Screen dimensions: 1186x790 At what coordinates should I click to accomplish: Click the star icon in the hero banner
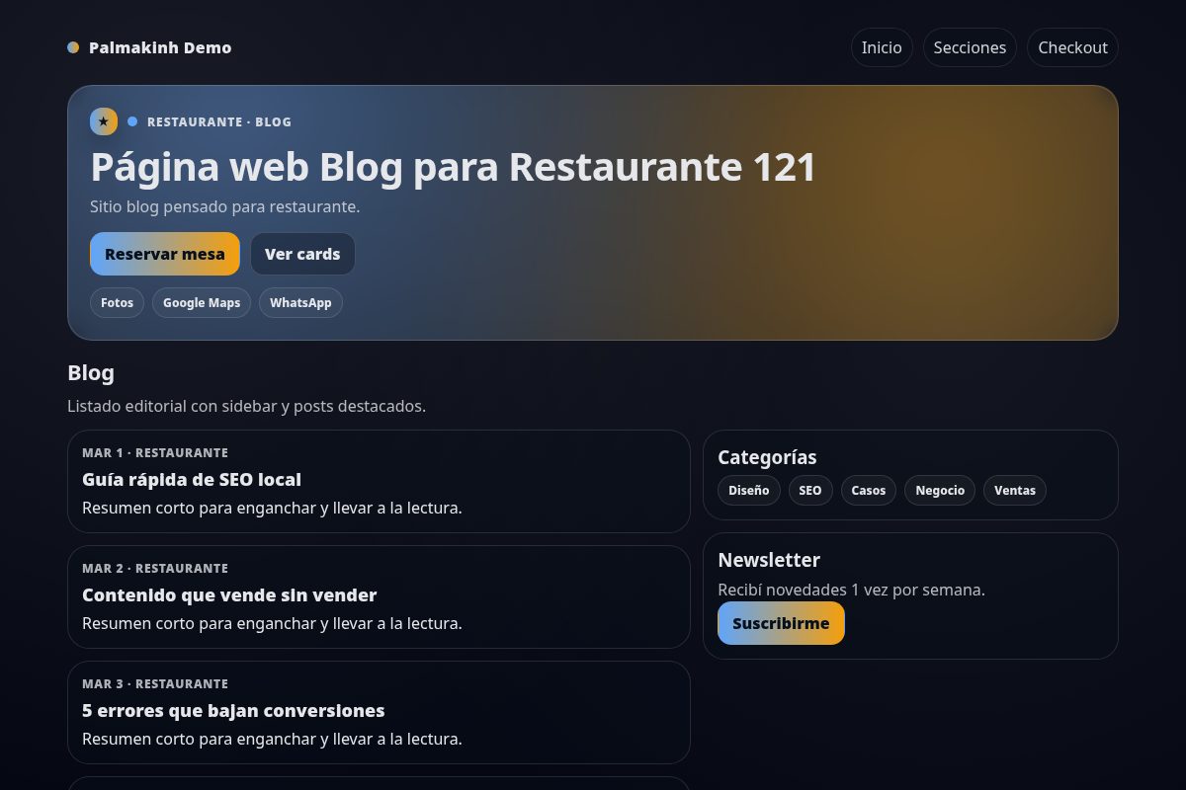coord(104,121)
